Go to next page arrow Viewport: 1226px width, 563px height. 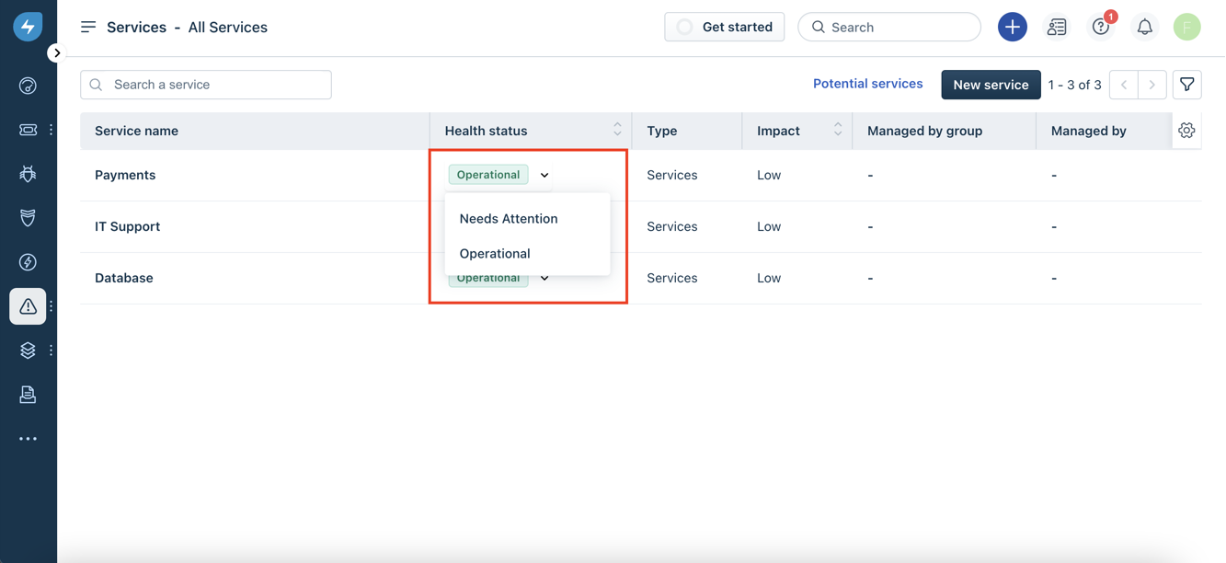coord(1152,85)
